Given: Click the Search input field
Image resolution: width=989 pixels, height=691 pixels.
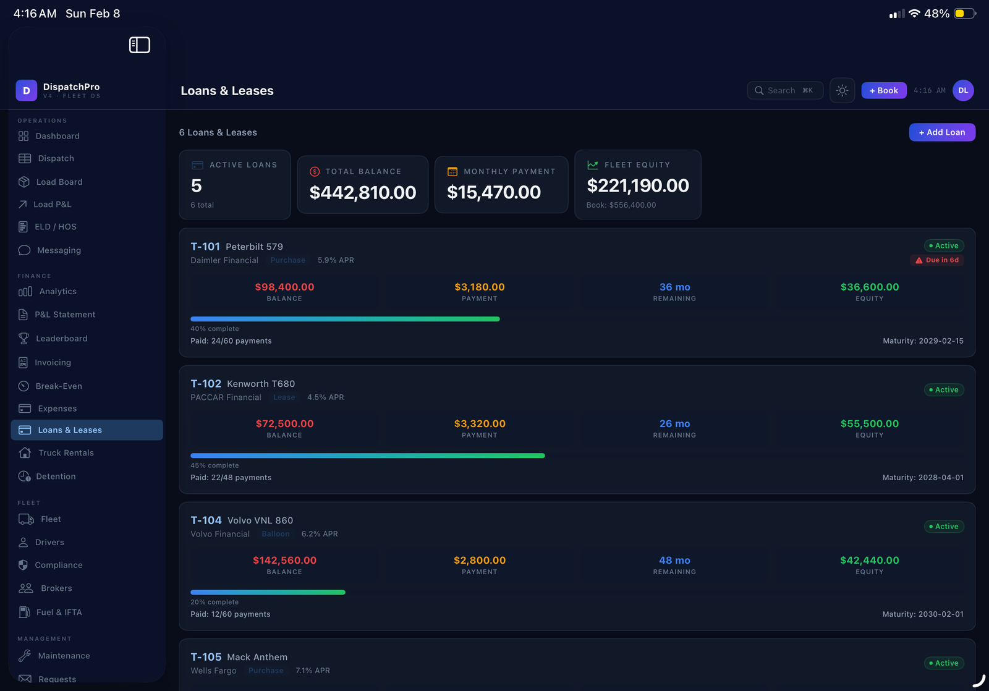Looking at the screenshot, I should [784, 91].
